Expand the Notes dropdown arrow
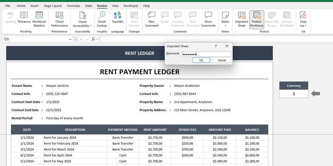 tap(225, 26)
